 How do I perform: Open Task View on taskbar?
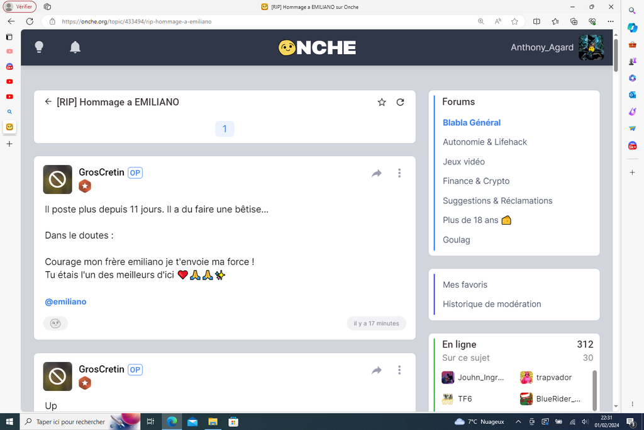[150, 422]
